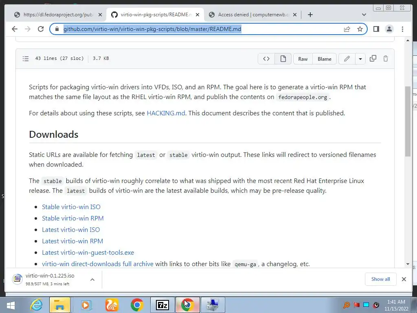The width and height of the screenshot is (417, 313).
Task: Open the browser side panel
Action: [x=376, y=29]
